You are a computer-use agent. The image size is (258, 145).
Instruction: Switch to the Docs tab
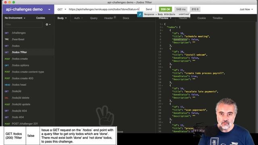click(126, 18)
